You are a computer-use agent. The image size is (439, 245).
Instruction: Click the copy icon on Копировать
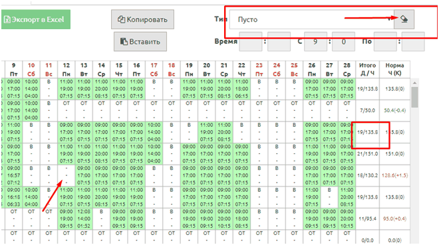pyautogui.click(x=121, y=19)
